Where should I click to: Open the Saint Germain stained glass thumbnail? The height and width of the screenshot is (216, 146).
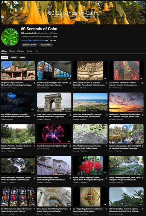(18, 197)
